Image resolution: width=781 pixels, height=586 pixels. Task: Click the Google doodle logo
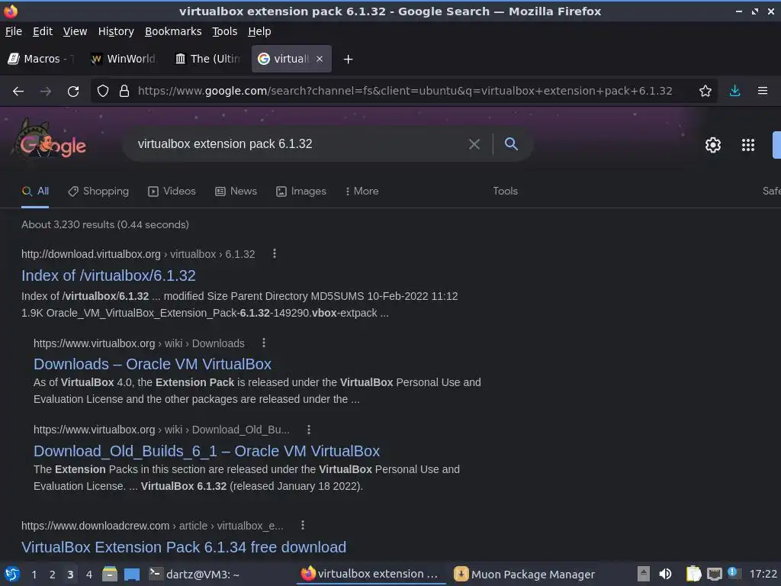tap(50, 141)
